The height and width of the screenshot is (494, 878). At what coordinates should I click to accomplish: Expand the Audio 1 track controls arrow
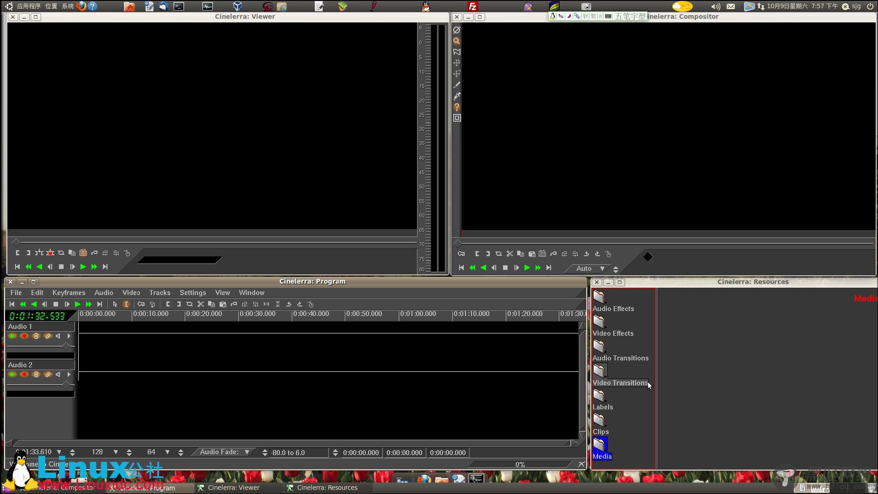[69, 336]
